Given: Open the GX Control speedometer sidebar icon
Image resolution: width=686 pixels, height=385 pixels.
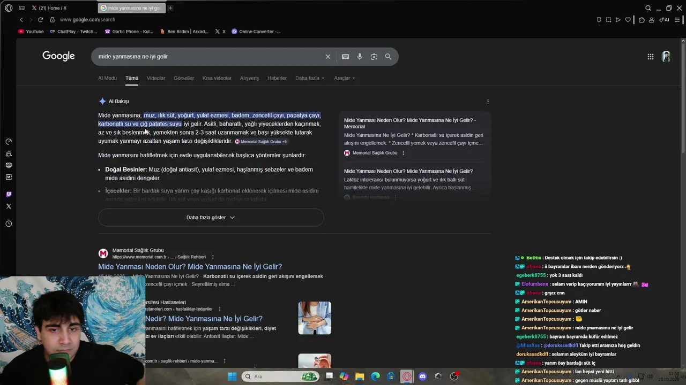Looking at the screenshot, I should [9, 142].
